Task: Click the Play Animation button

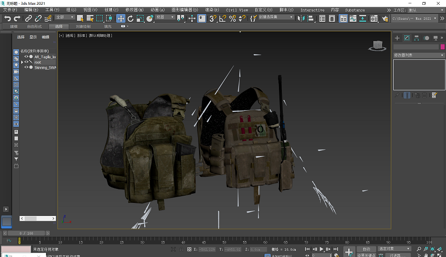Action: pyautogui.click(x=322, y=249)
